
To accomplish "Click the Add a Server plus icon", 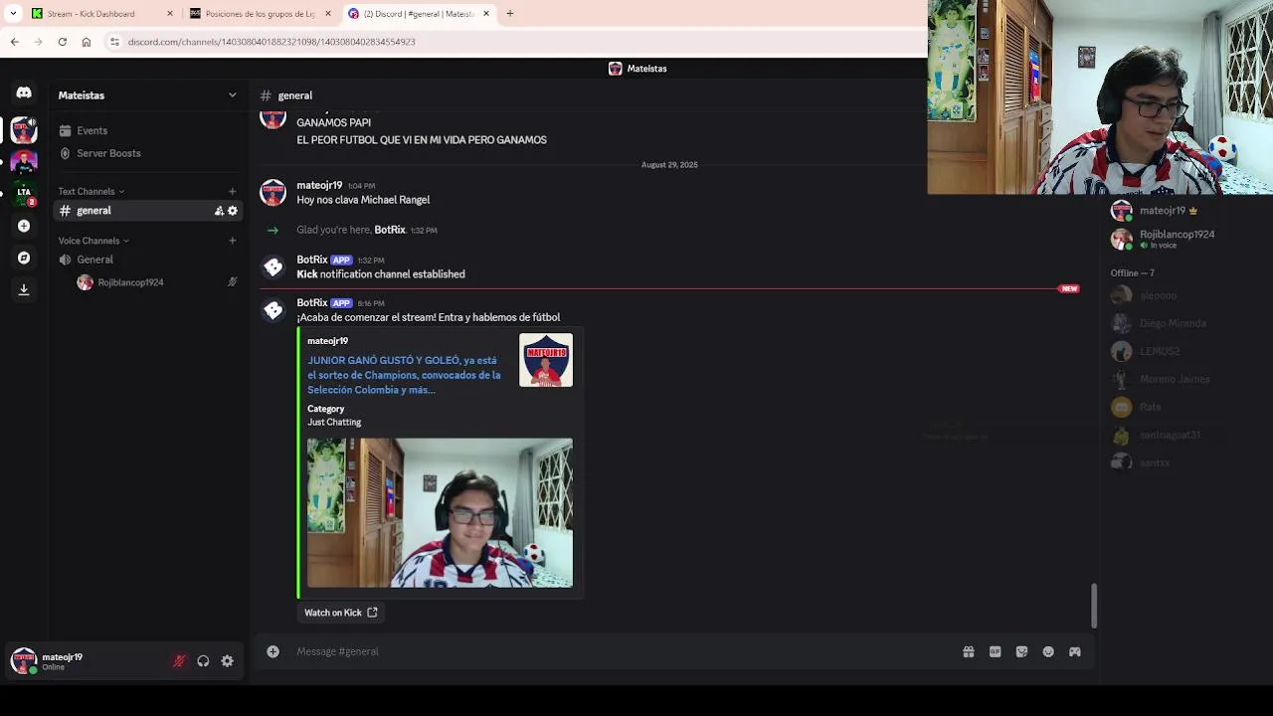I will [24, 226].
